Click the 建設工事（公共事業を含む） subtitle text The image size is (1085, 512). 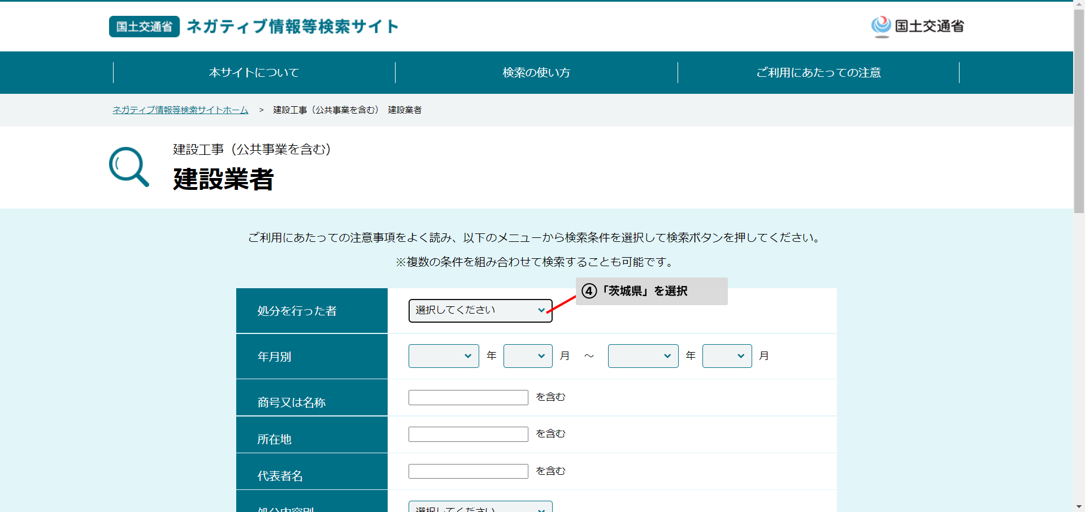point(252,149)
